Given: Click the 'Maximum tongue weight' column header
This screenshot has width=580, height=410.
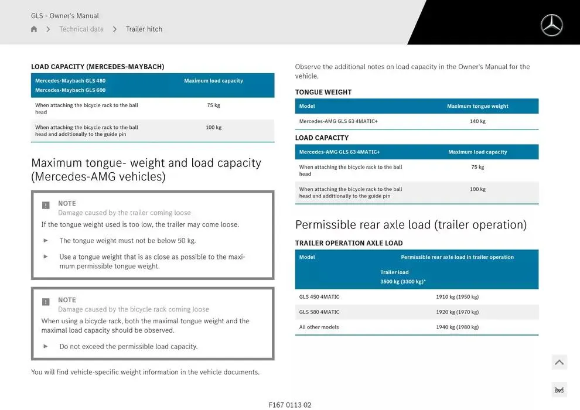Looking at the screenshot, I should [x=477, y=107].
